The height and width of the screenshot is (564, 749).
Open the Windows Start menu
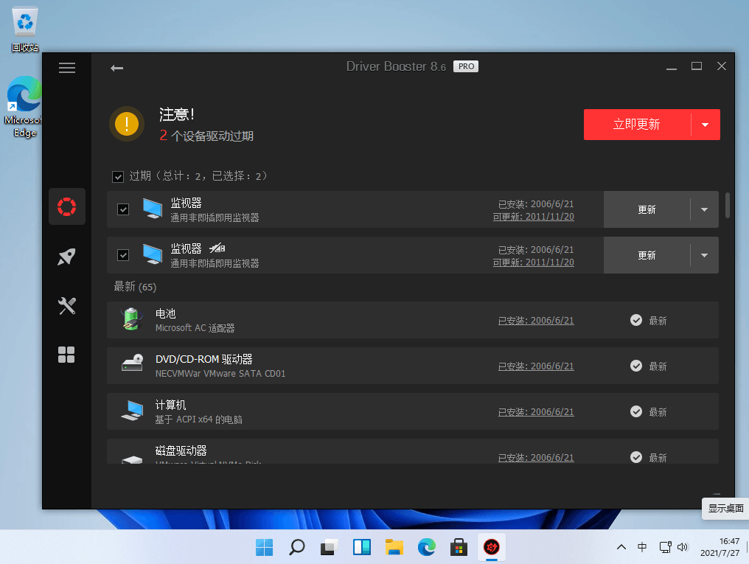tap(264, 547)
